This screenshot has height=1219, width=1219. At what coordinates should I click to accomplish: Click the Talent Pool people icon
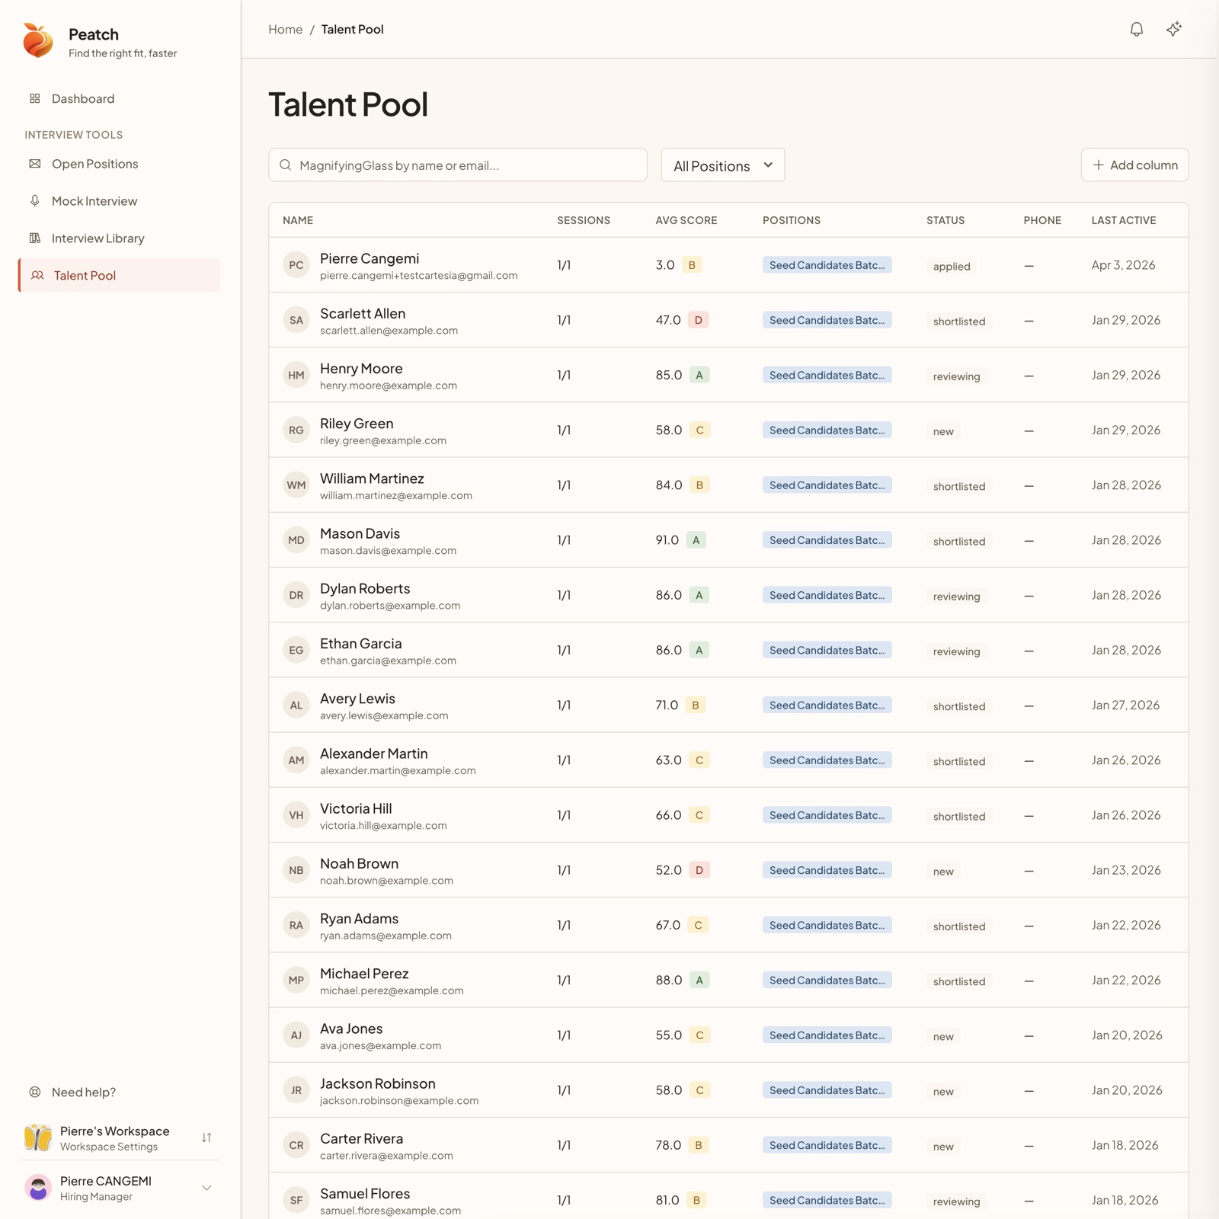click(x=37, y=276)
